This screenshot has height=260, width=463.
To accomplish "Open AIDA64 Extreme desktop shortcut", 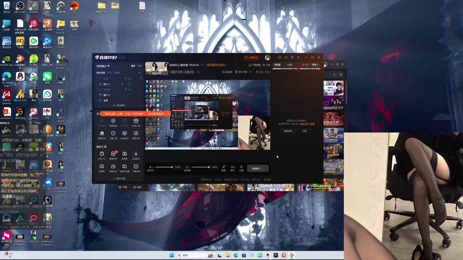I will point(6,96).
